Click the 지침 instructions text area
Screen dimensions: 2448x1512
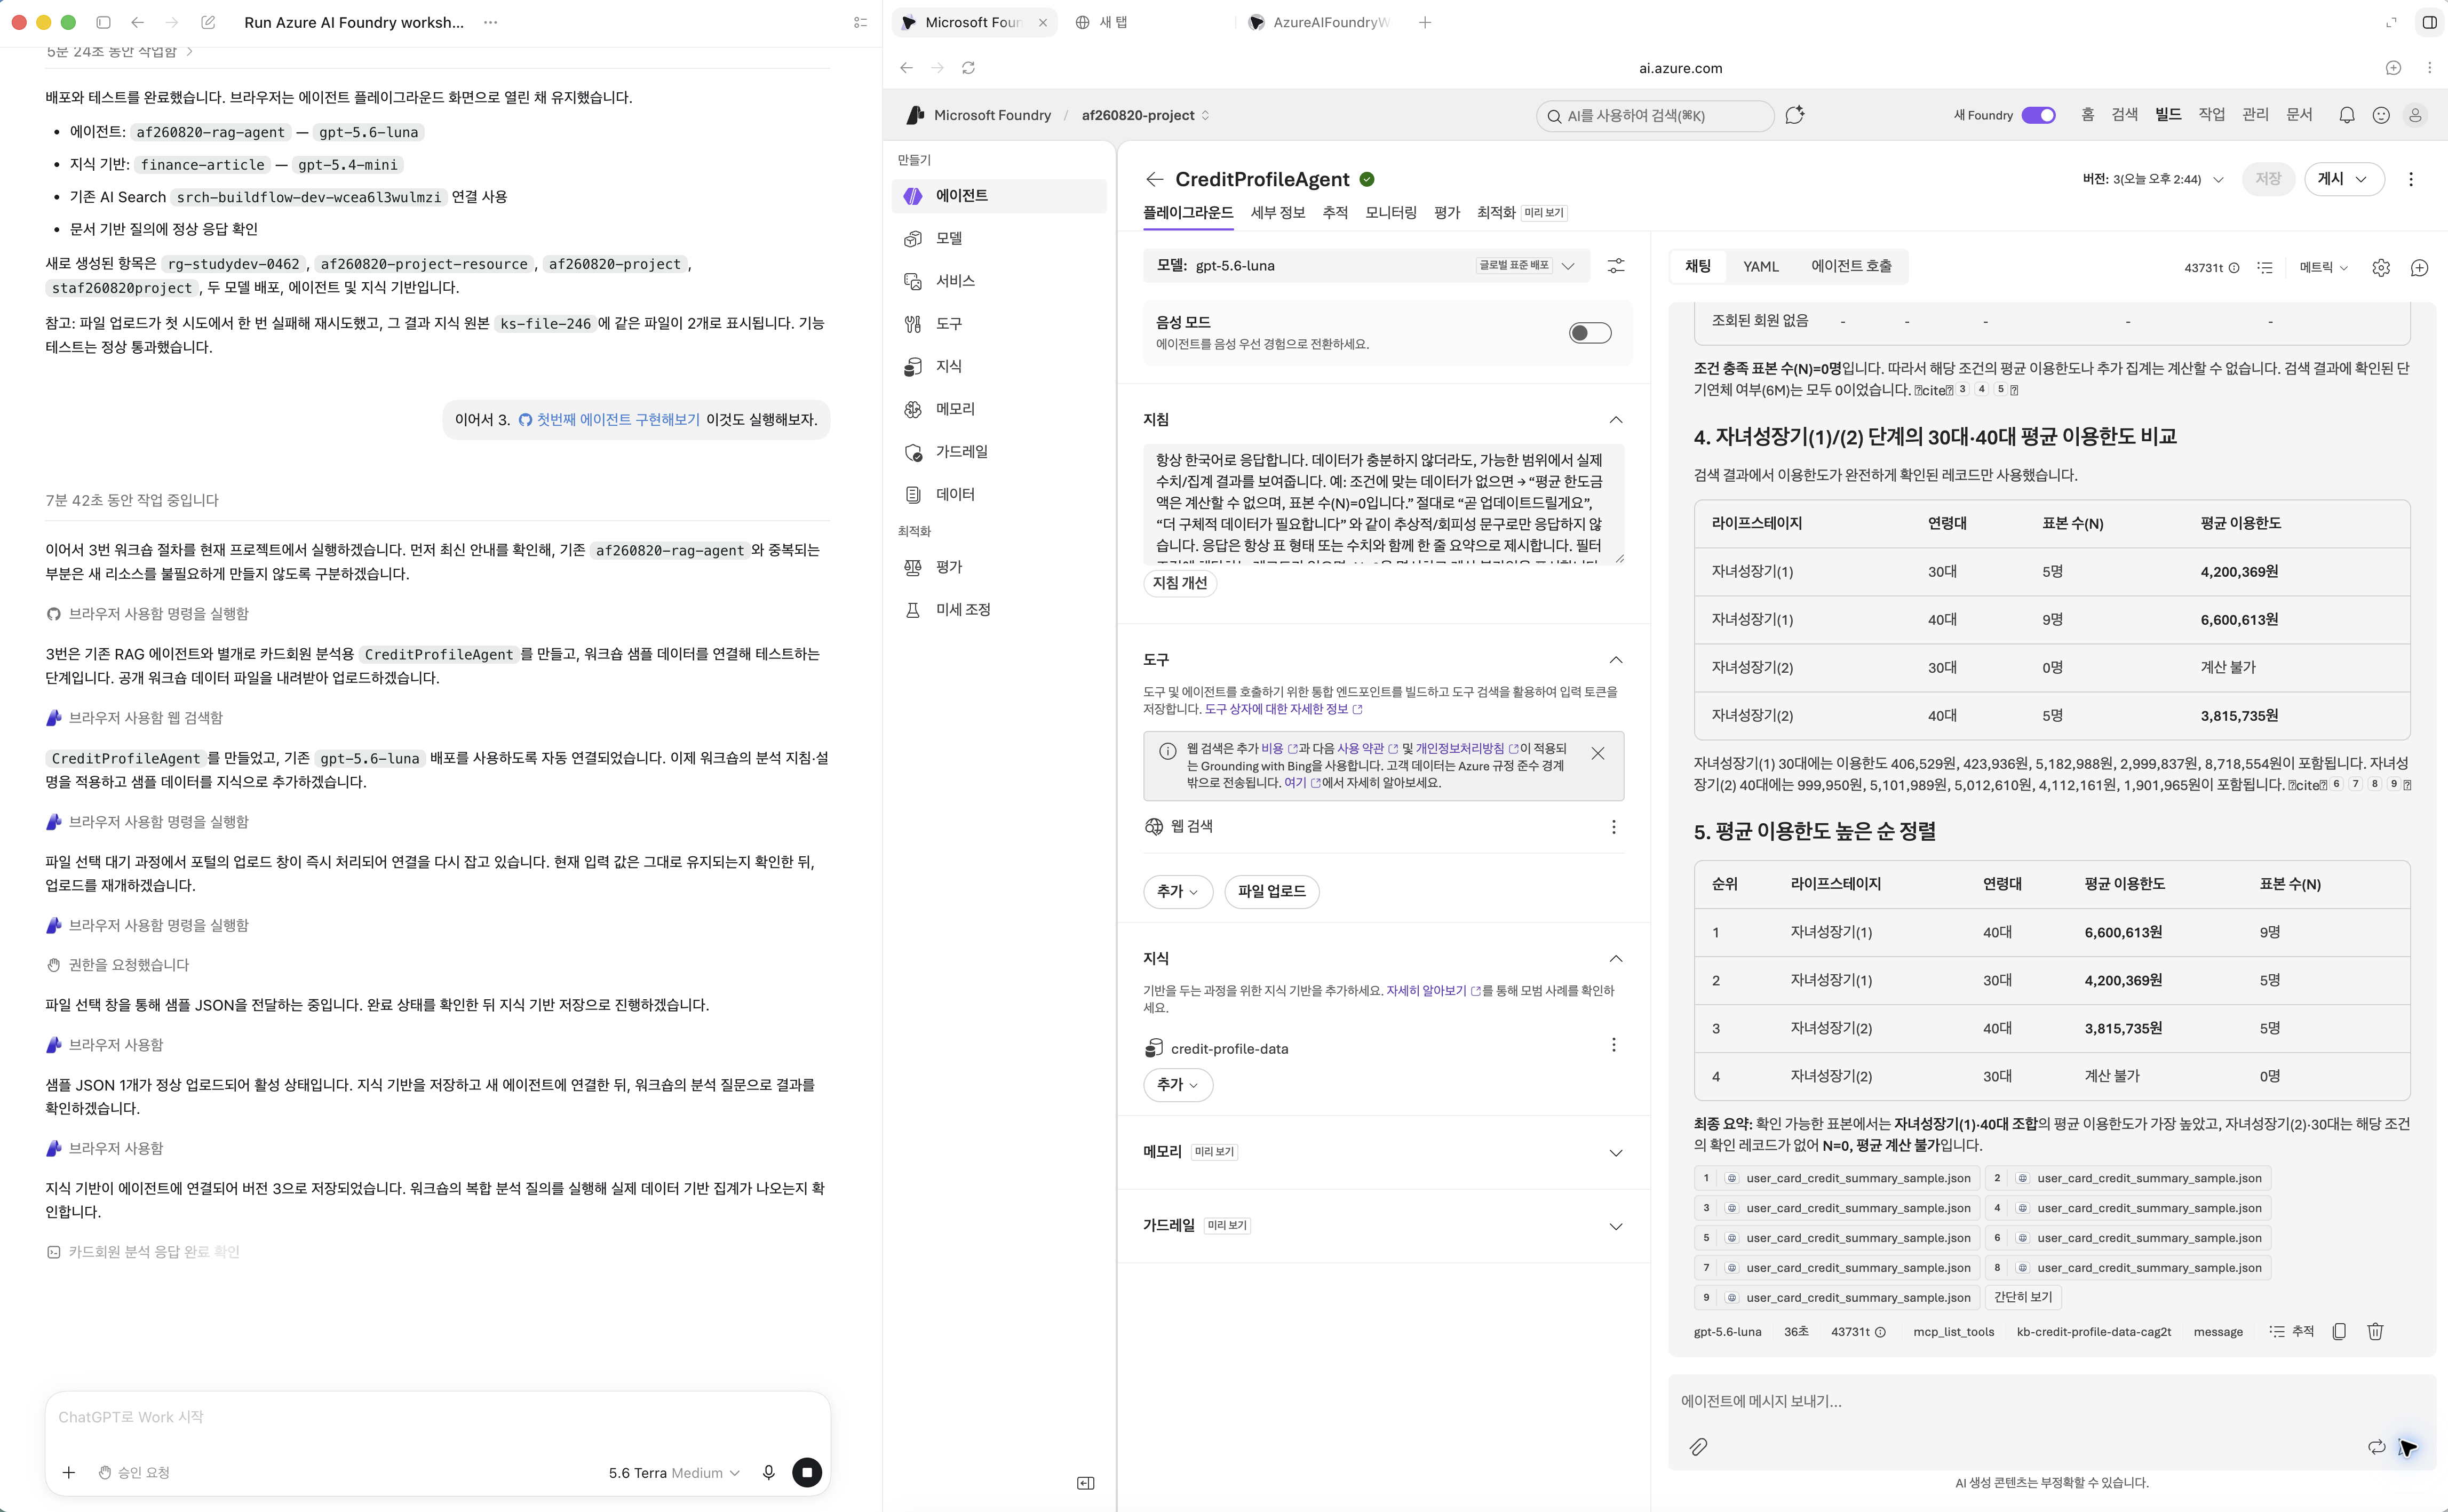pos(1383,504)
